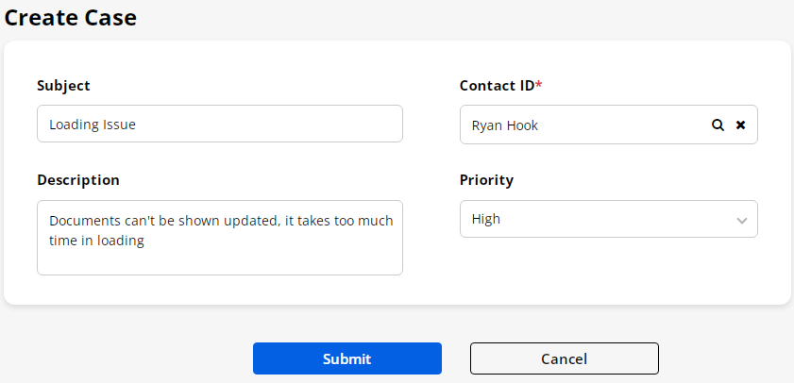Click the Description field label
The image size is (794, 383).
[x=78, y=179]
